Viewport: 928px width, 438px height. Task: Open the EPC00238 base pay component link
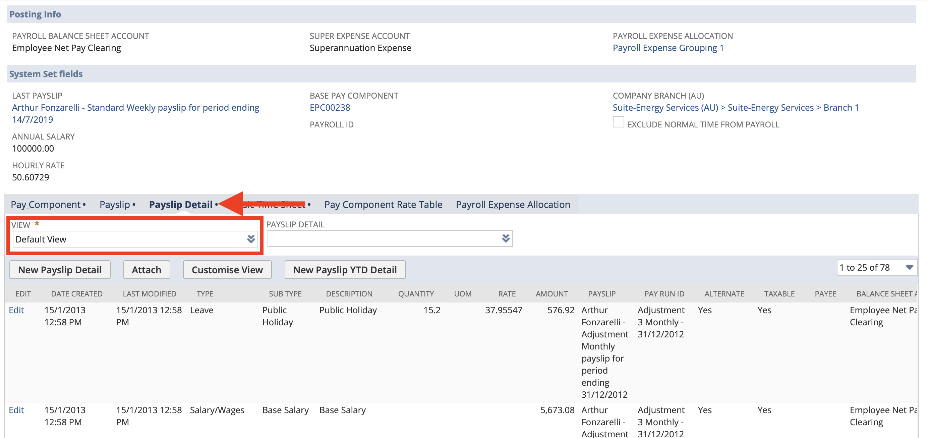pyautogui.click(x=329, y=107)
